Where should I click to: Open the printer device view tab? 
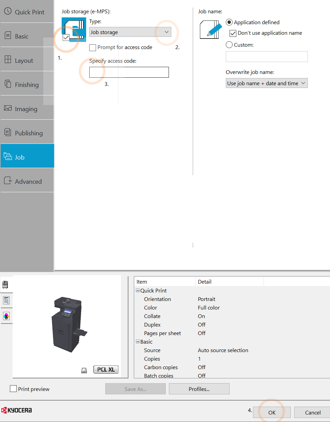5,284
